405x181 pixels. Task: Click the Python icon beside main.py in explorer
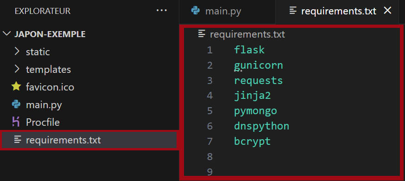click(x=16, y=105)
